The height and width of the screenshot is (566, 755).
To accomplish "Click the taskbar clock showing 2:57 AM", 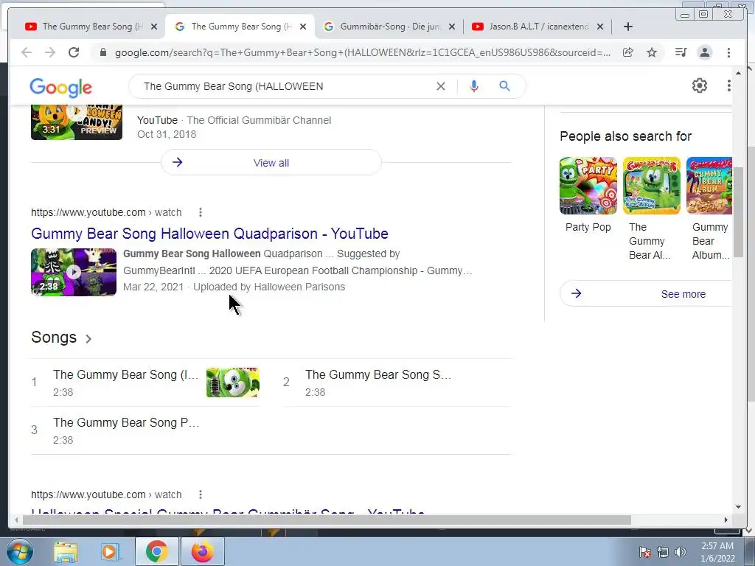I will (717, 552).
